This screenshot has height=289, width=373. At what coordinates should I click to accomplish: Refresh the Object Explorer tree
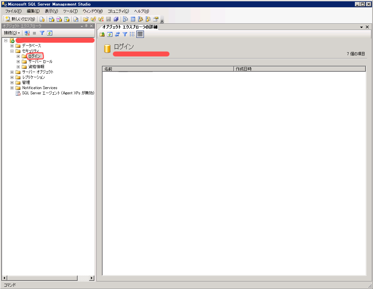click(x=50, y=33)
